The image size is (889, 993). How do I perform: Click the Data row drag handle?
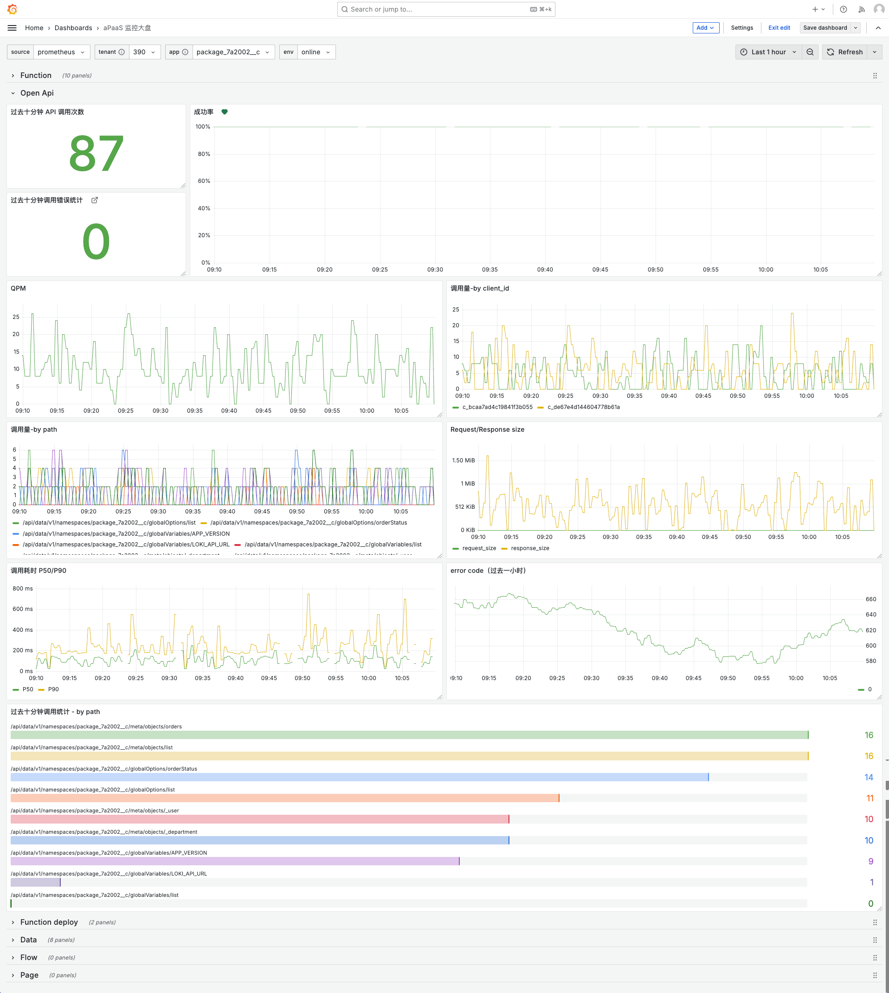coord(875,940)
